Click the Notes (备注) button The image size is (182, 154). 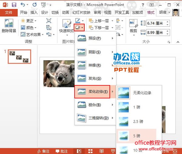point(43,151)
